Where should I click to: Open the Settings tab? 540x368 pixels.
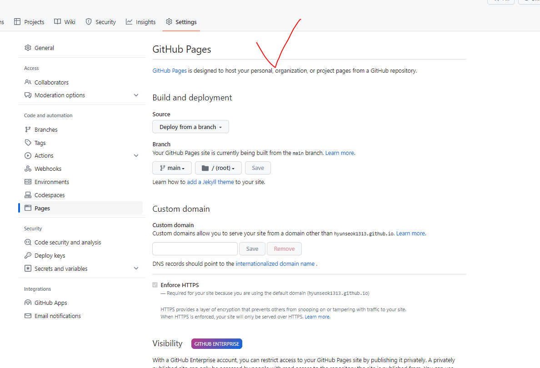click(x=181, y=22)
